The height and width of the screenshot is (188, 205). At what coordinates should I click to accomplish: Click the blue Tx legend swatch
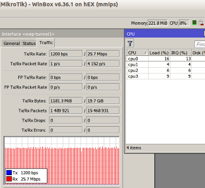click(x=9, y=173)
